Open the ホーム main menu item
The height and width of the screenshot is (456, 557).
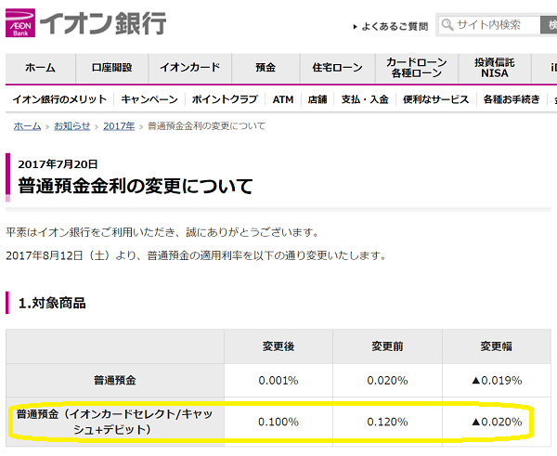coord(41,68)
